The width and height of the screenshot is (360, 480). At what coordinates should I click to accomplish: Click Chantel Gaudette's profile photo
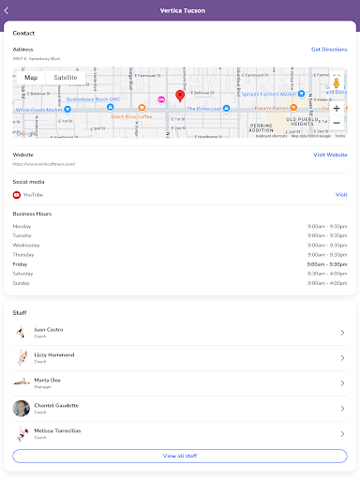click(x=22, y=409)
